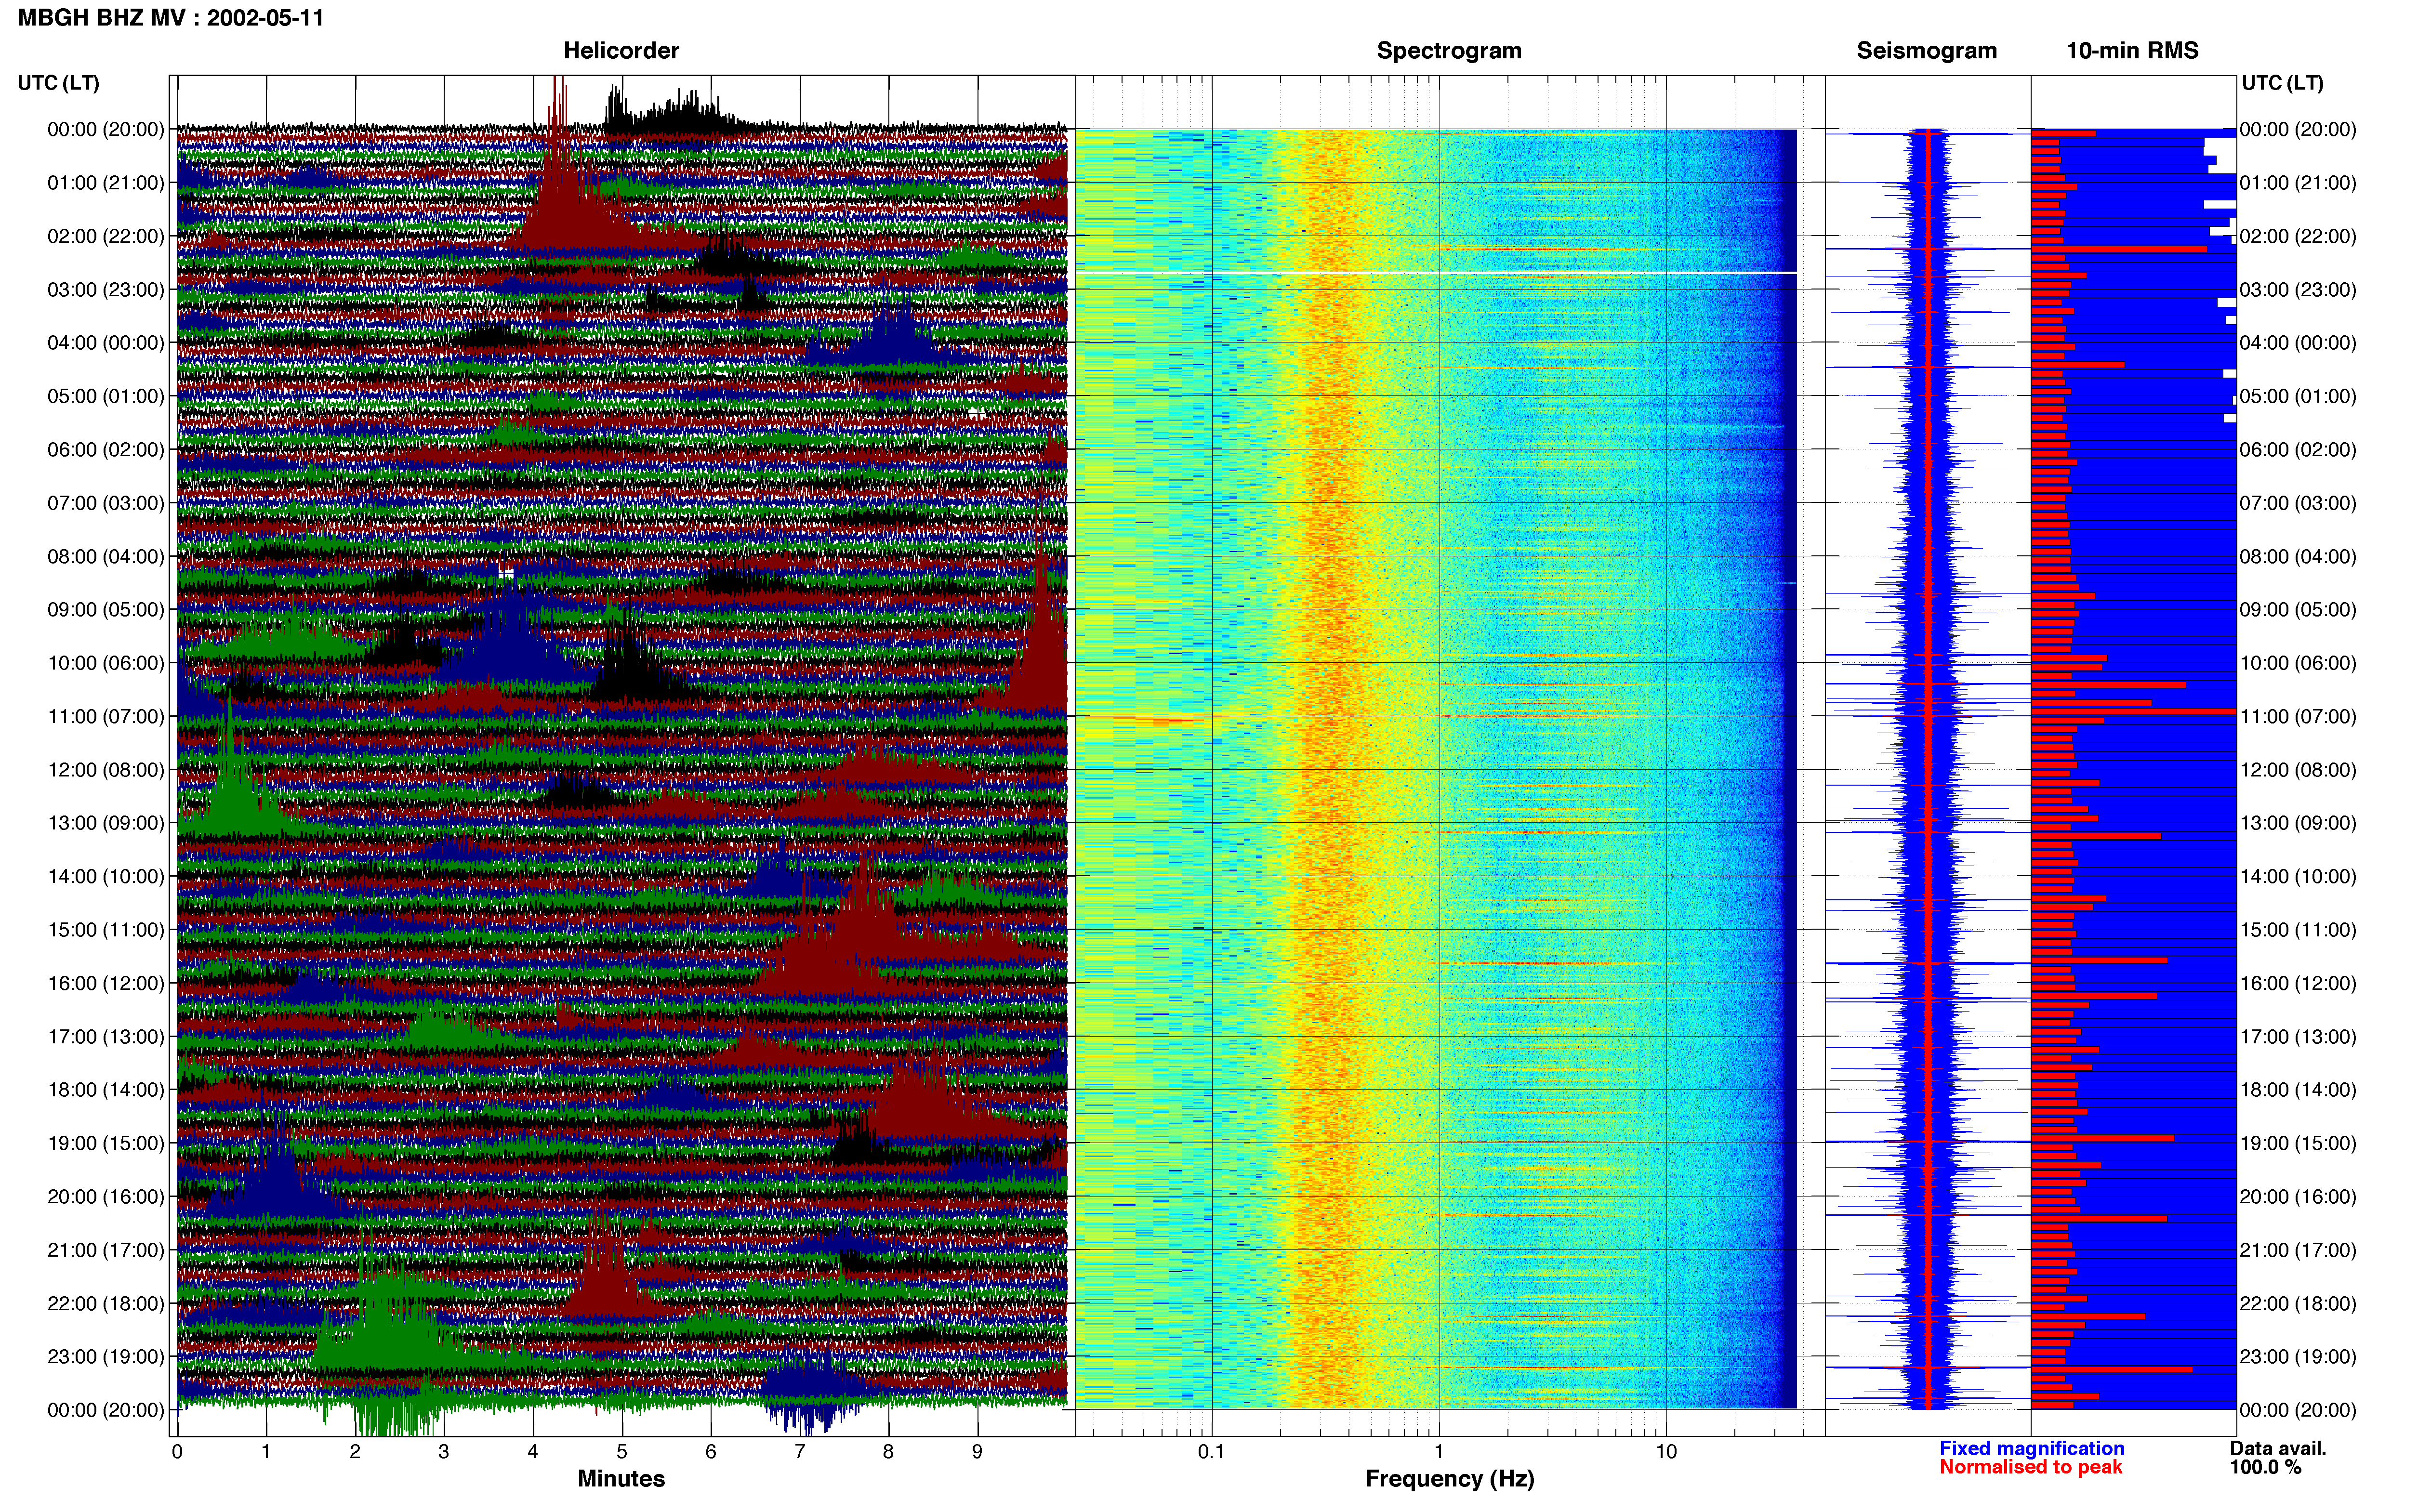Click 13:00 (09:00) label left of the Helicorder
The height and width of the screenshot is (1512, 2418).
pyautogui.click(x=106, y=823)
